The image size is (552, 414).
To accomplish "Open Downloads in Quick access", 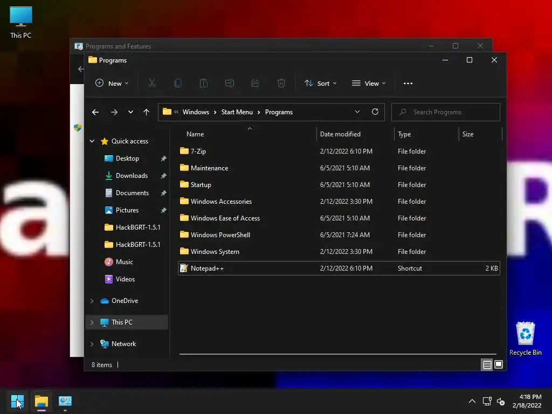I will (132, 176).
